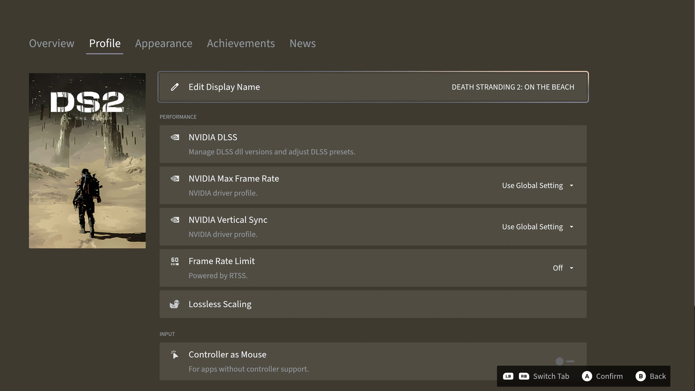Select the Profile tab
This screenshot has width=695, height=391.
coord(105,43)
